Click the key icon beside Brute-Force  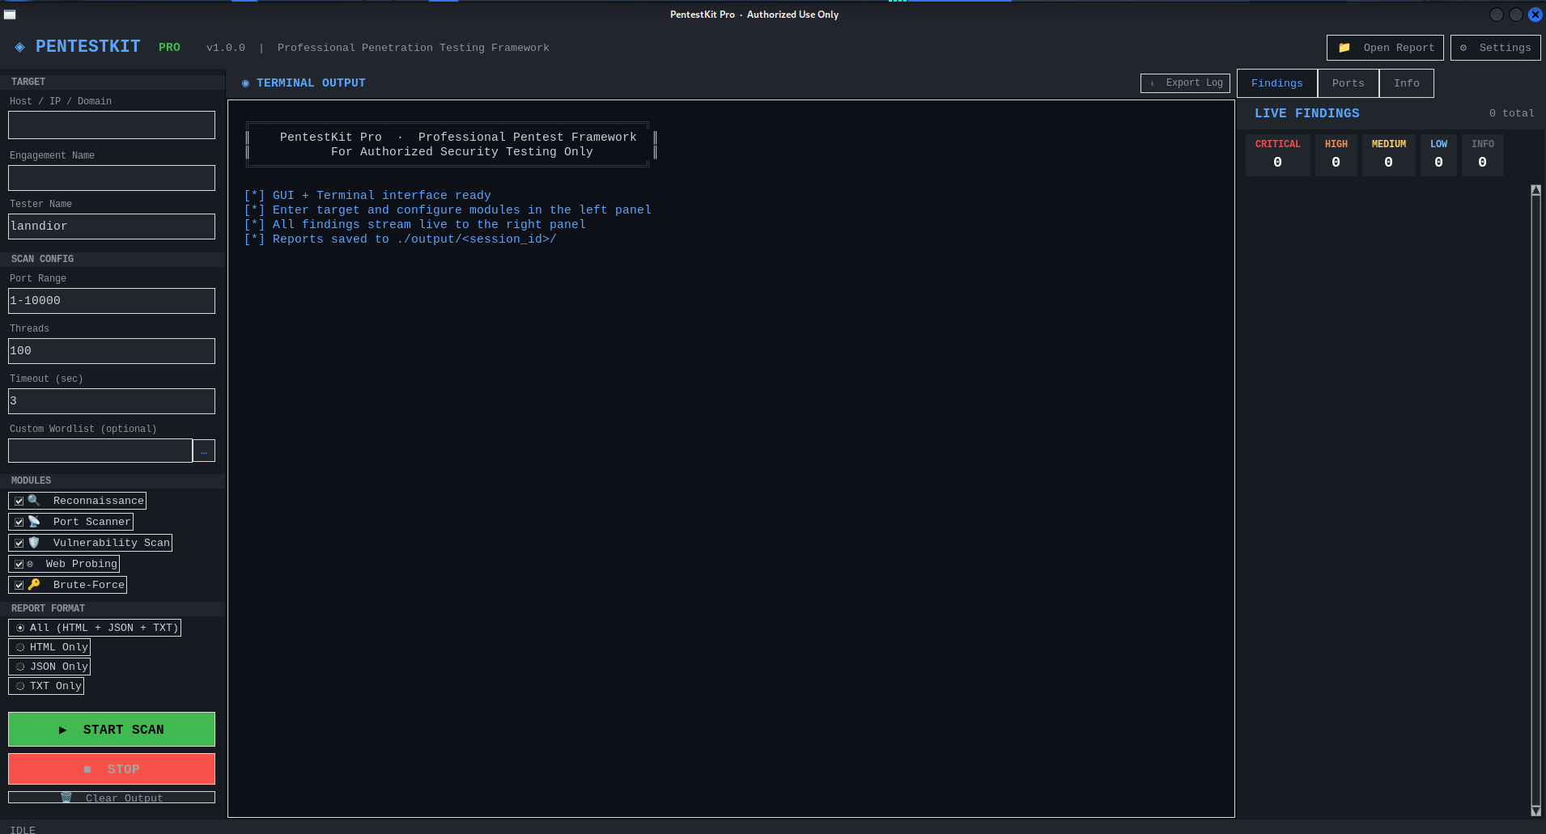pos(34,585)
